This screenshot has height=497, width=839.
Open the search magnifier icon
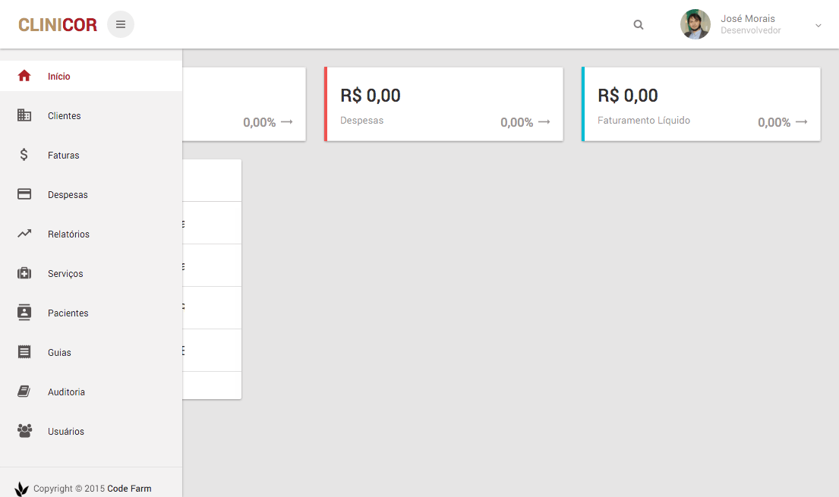pyautogui.click(x=639, y=24)
